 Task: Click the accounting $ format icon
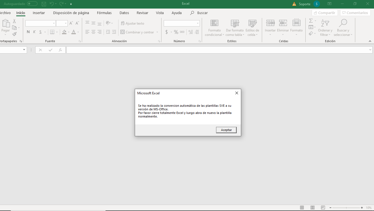coord(166,32)
